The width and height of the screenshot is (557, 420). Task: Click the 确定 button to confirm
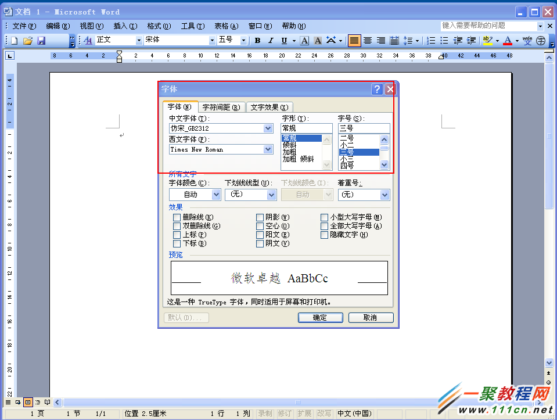[320, 317]
